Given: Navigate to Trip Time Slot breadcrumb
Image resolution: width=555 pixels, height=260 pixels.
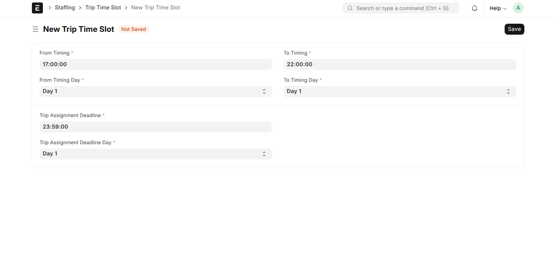Looking at the screenshot, I should (x=103, y=8).
